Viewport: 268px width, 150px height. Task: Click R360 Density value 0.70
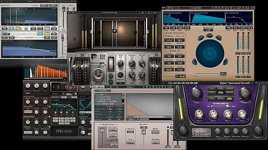(x=180, y=47)
